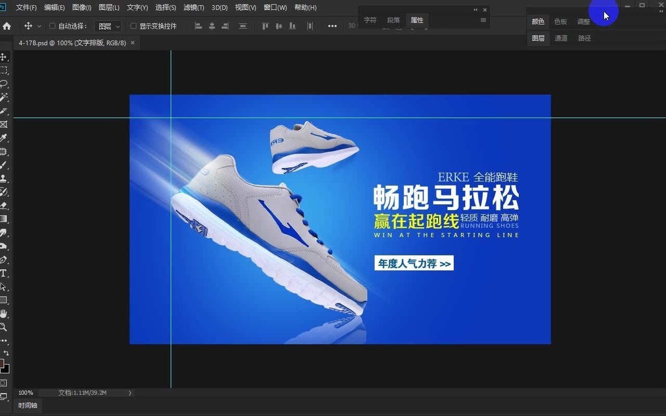Screen dimensions: 666x416
Task: Open the 帮助(H) menu
Action: pos(305,8)
